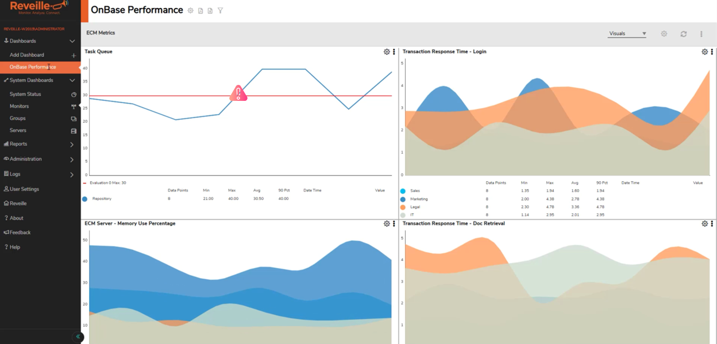Toggle the Legal series legend dot

click(403, 207)
